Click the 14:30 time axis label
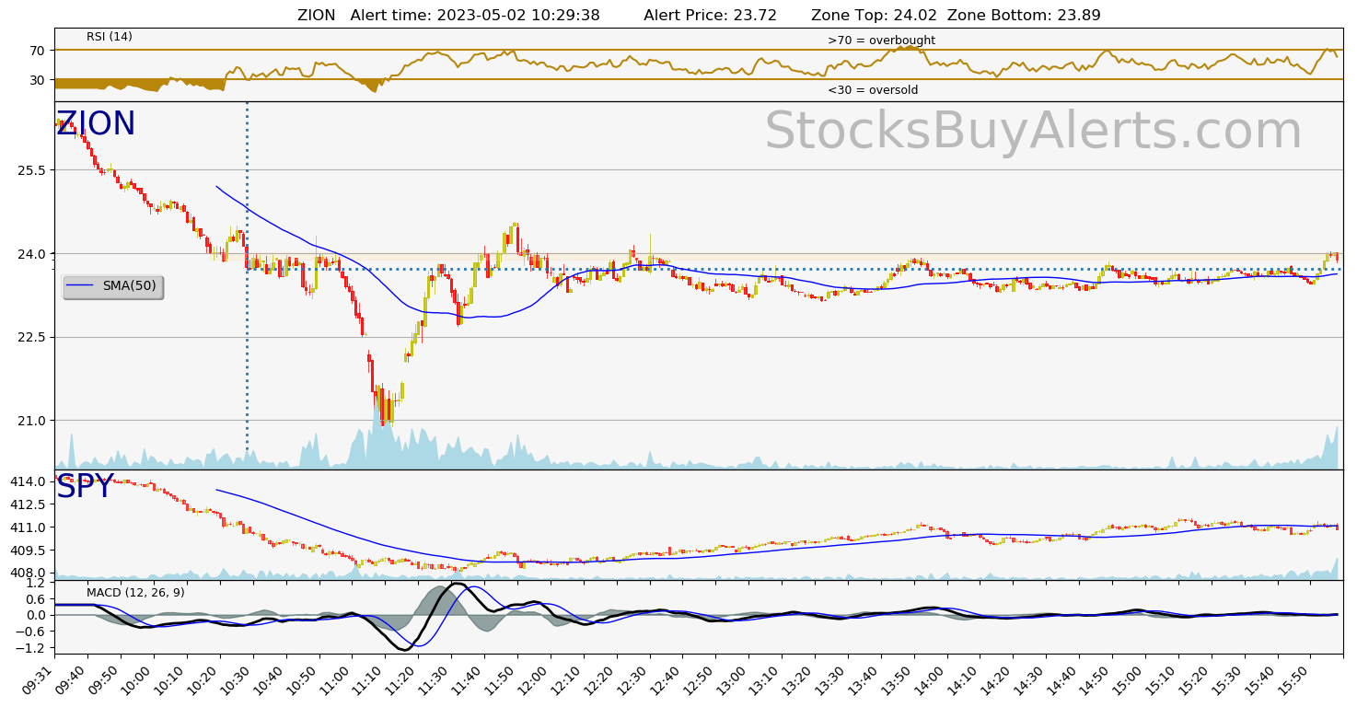 pos(1029,679)
